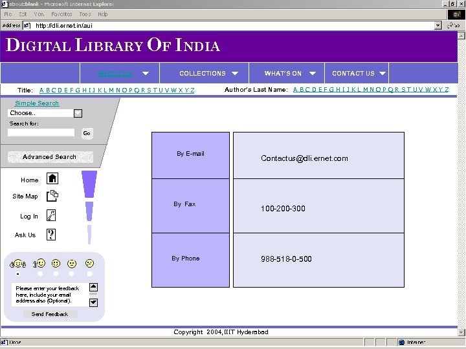This screenshot has width=466, height=349.
Task: Click the page icon in address bar
Action: pos(27,25)
